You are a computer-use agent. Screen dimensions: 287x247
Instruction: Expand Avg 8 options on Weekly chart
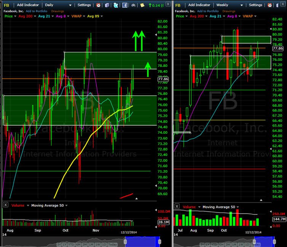pyautogui.click(x=239, y=16)
